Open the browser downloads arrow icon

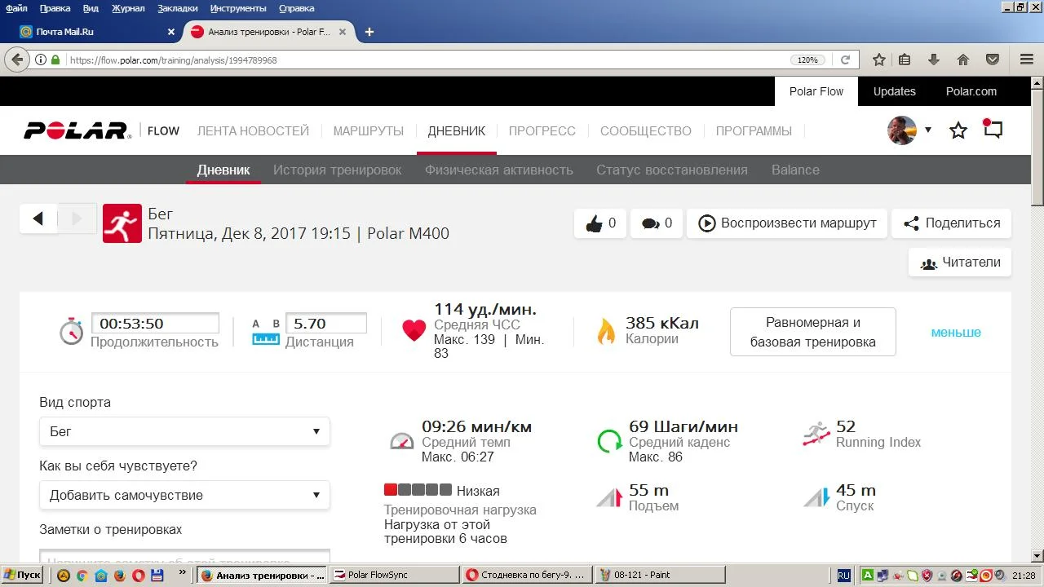[x=934, y=60]
